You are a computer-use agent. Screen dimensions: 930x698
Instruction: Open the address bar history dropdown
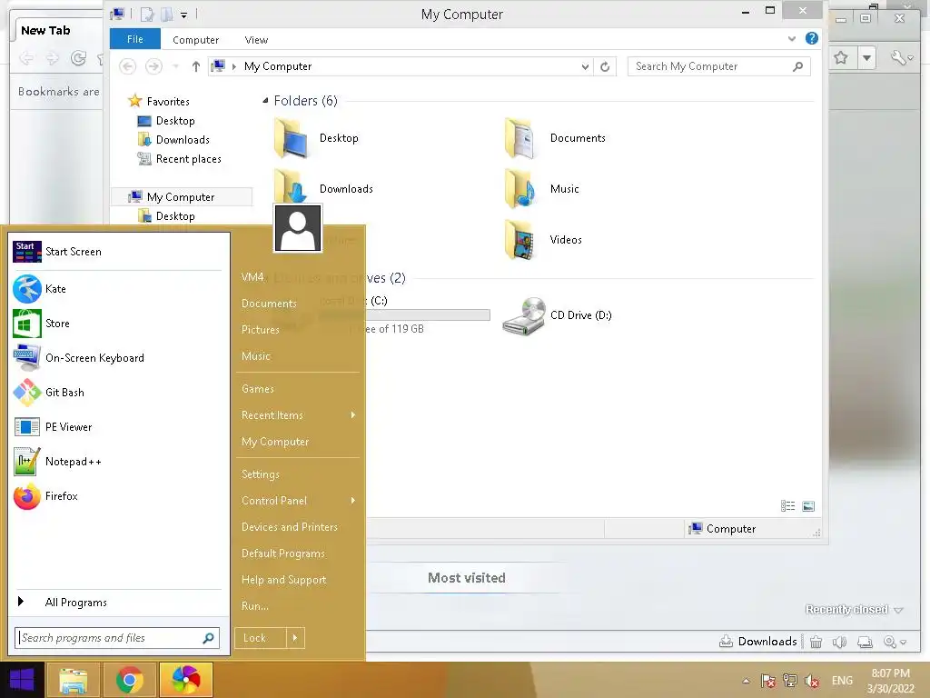pyautogui.click(x=585, y=66)
